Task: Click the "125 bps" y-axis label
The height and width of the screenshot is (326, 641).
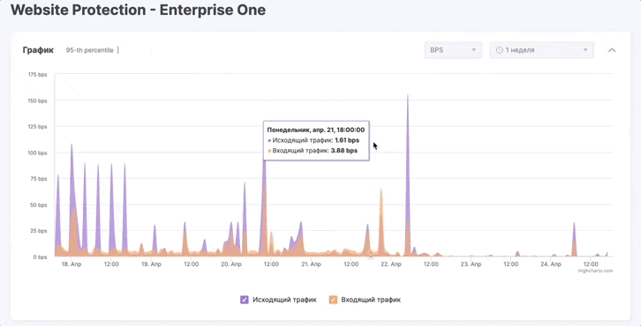Action: coord(37,127)
